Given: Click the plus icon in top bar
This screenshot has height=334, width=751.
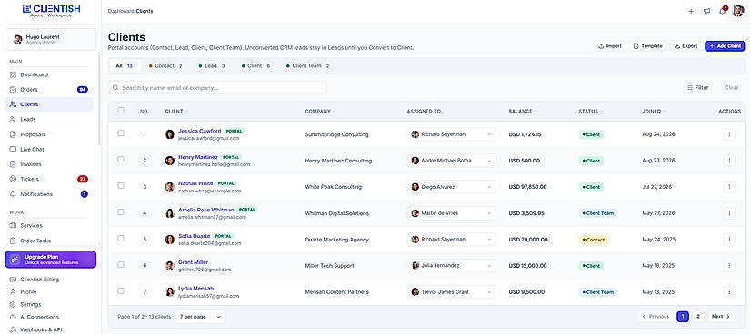Looking at the screenshot, I should click(x=691, y=12).
